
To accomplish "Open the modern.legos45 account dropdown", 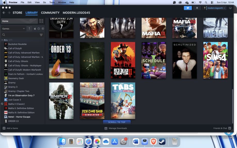I will click(216, 8).
